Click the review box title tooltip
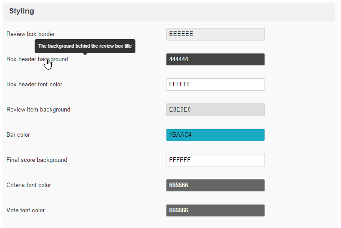341x228 pixels. point(85,46)
